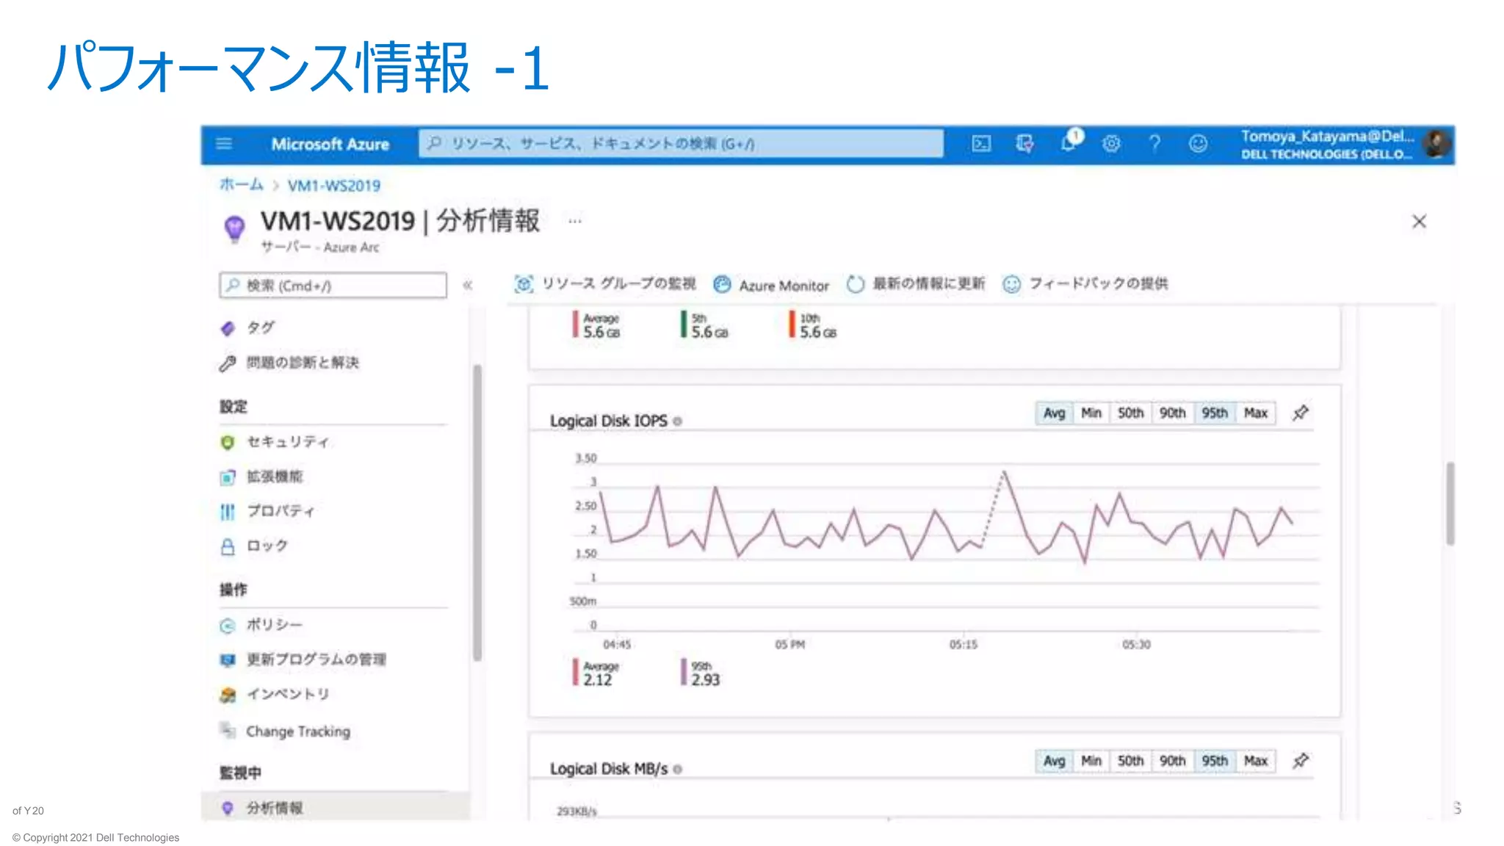Click the 検索 (Cmd+/) sidebar search field
The width and height of the screenshot is (1504, 846).
[x=333, y=285]
